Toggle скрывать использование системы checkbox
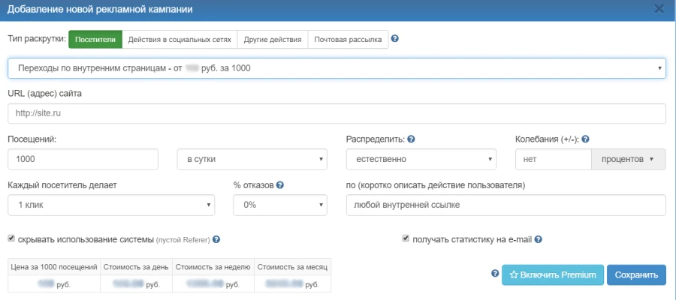676x300 pixels. coord(11,239)
